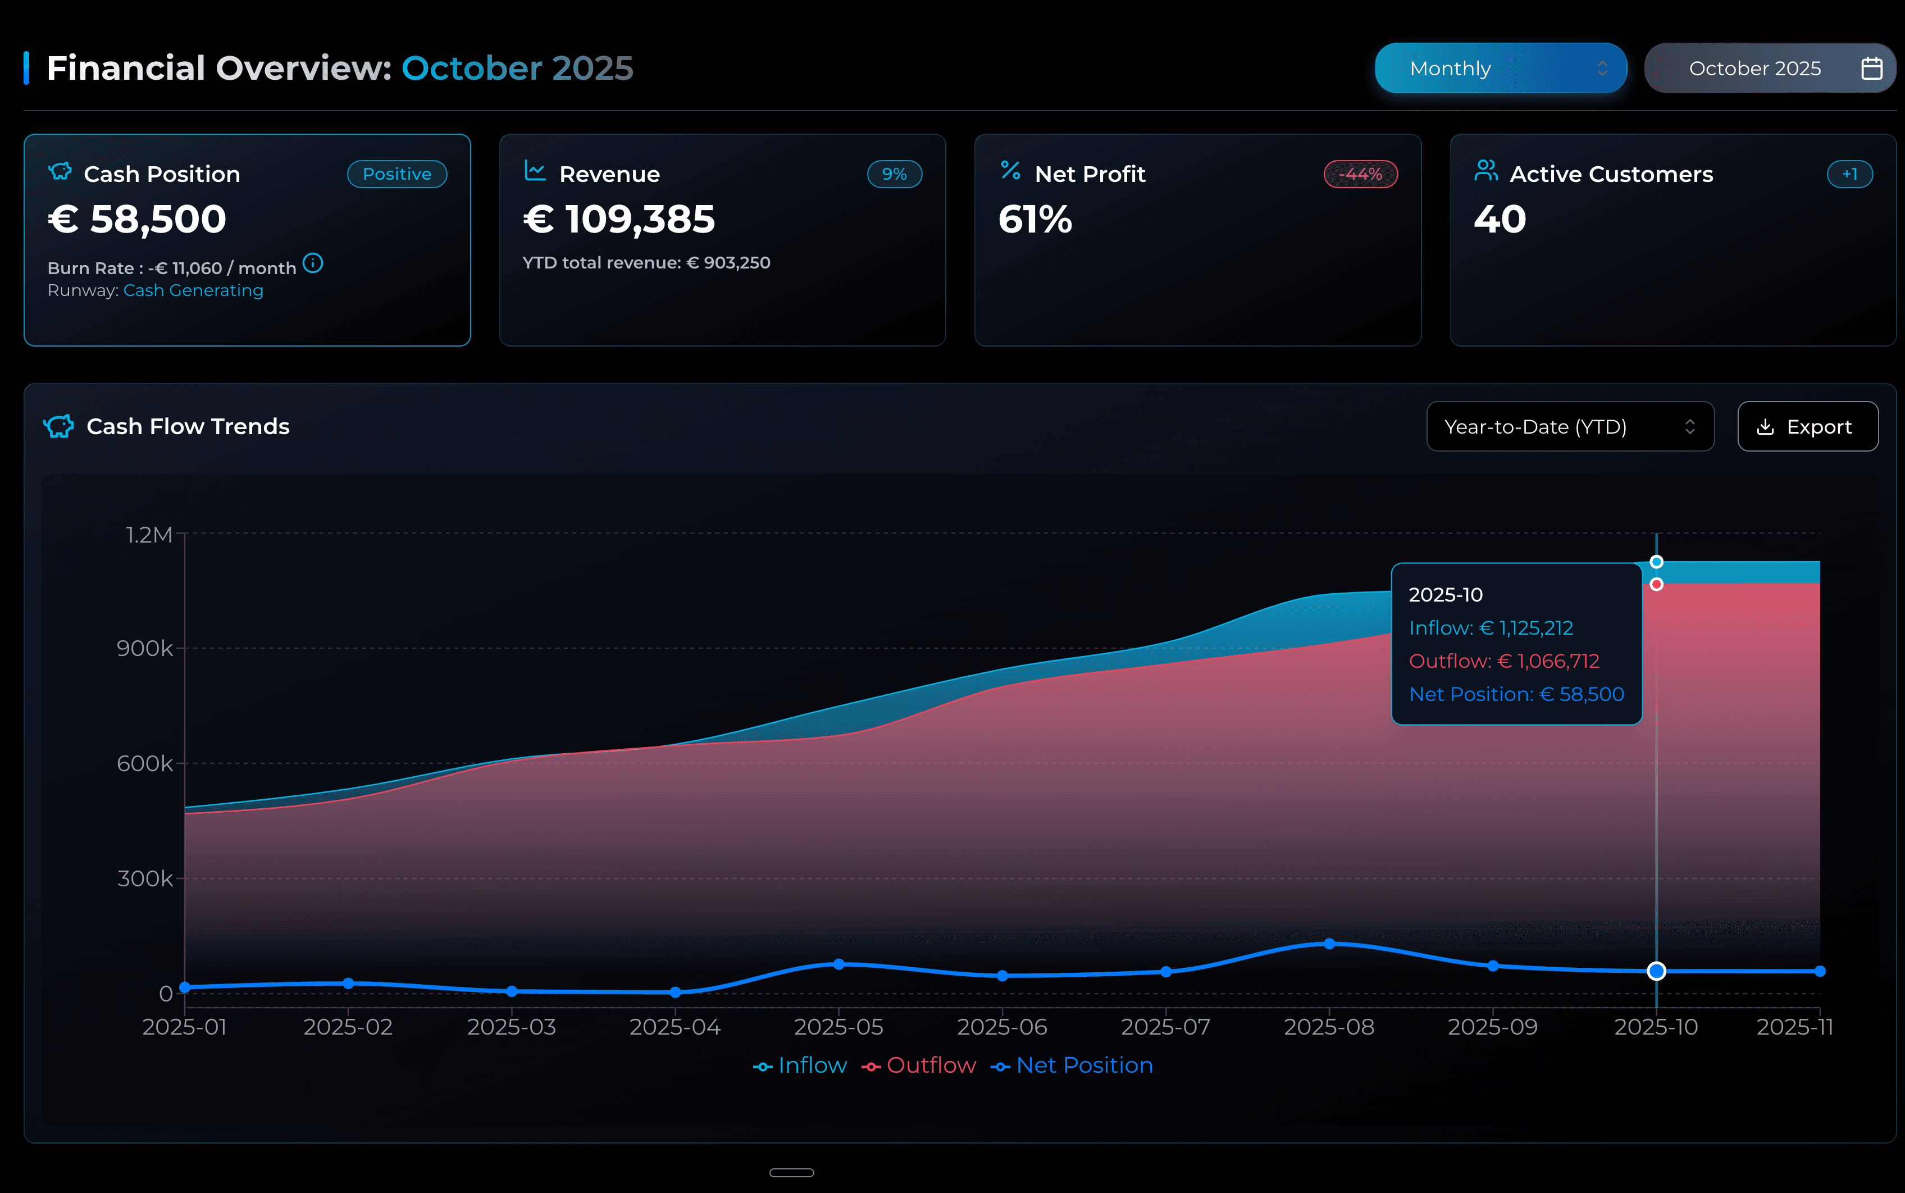Click the Cash Generating runway link
The width and height of the screenshot is (1905, 1193).
point(193,290)
